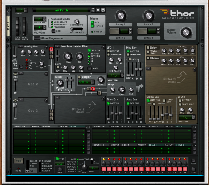Click the step 16 red button
The height and width of the screenshot is (185, 209).
coord(185,169)
